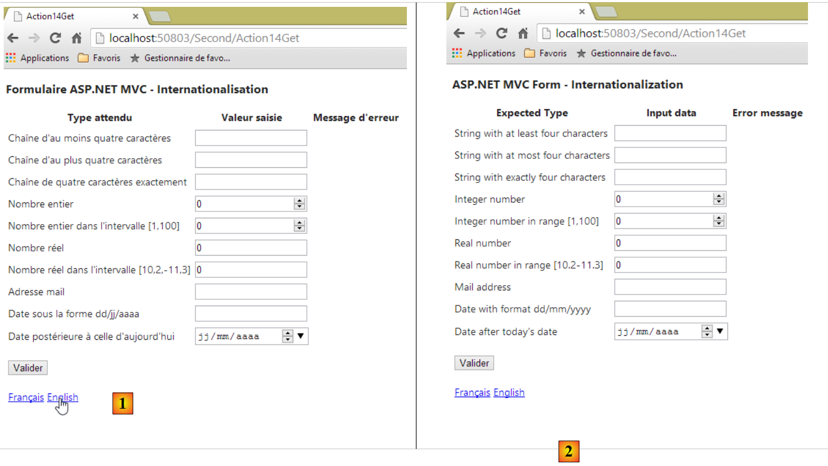The height and width of the screenshot is (466, 828).
Task: Click the address bar in right browser
Action: point(674,33)
